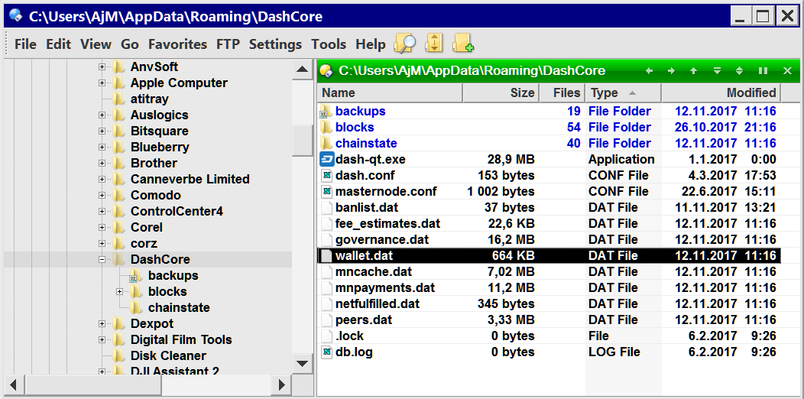Screen dimensions: 804x399
Task: Sort by the Modified column header
Action: 721,92
